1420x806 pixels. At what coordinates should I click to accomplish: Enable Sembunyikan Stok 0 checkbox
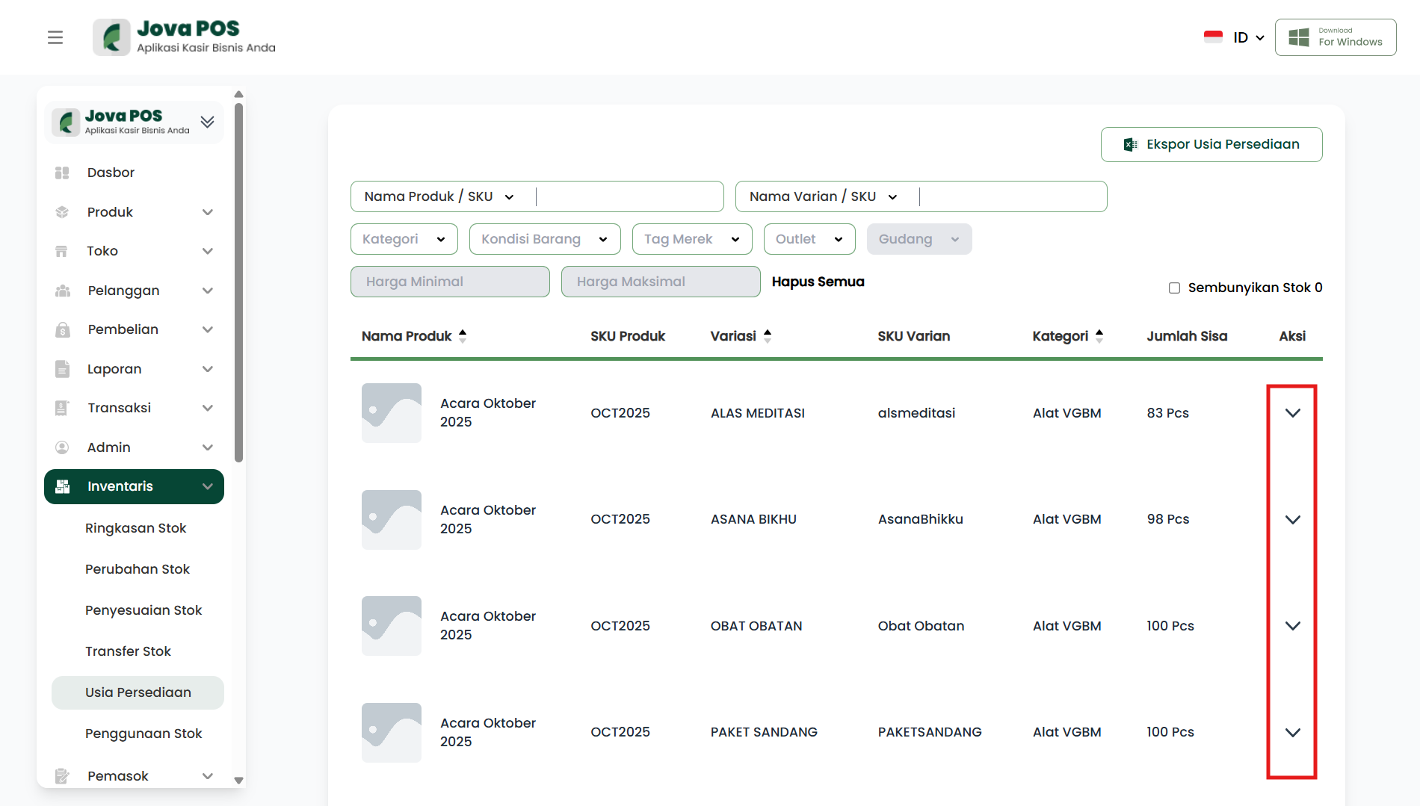coord(1174,288)
